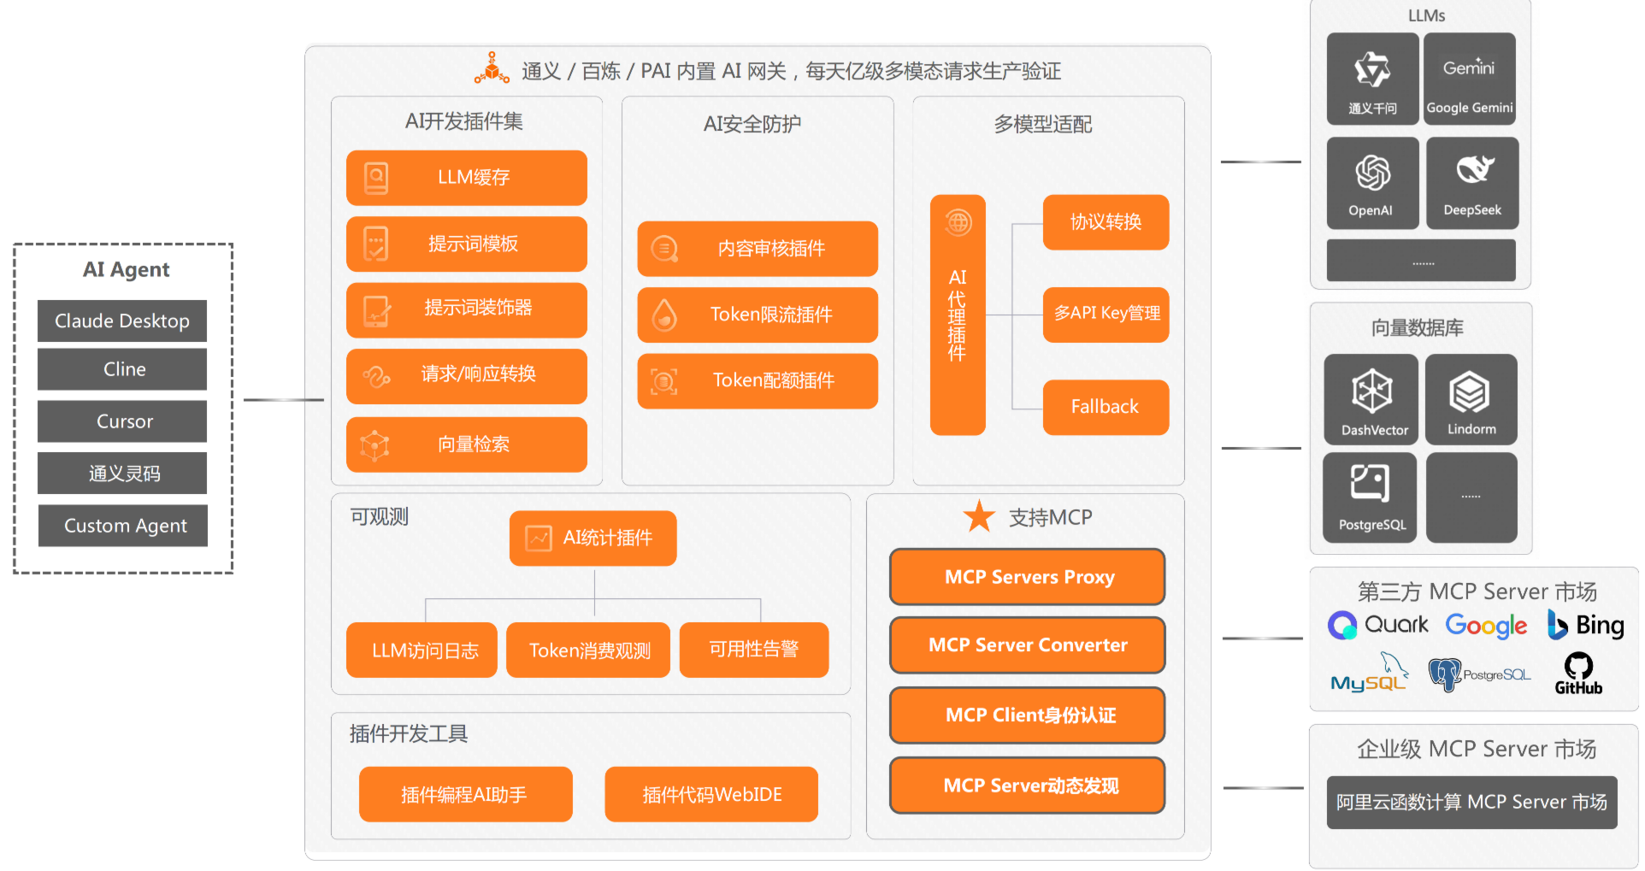The image size is (1645, 871).
Task: Click the 第三方 MCP Server 市场 heading
Action: pyautogui.click(x=1477, y=591)
